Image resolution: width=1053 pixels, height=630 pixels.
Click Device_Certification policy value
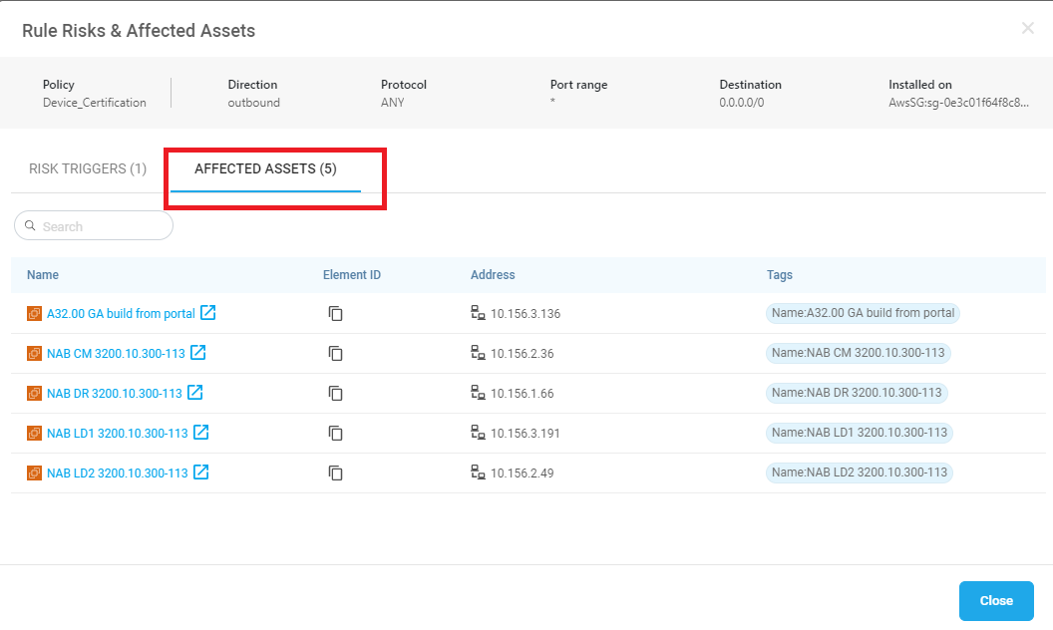(94, 102)
